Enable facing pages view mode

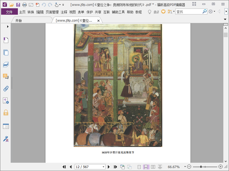(x=153, y=167)
